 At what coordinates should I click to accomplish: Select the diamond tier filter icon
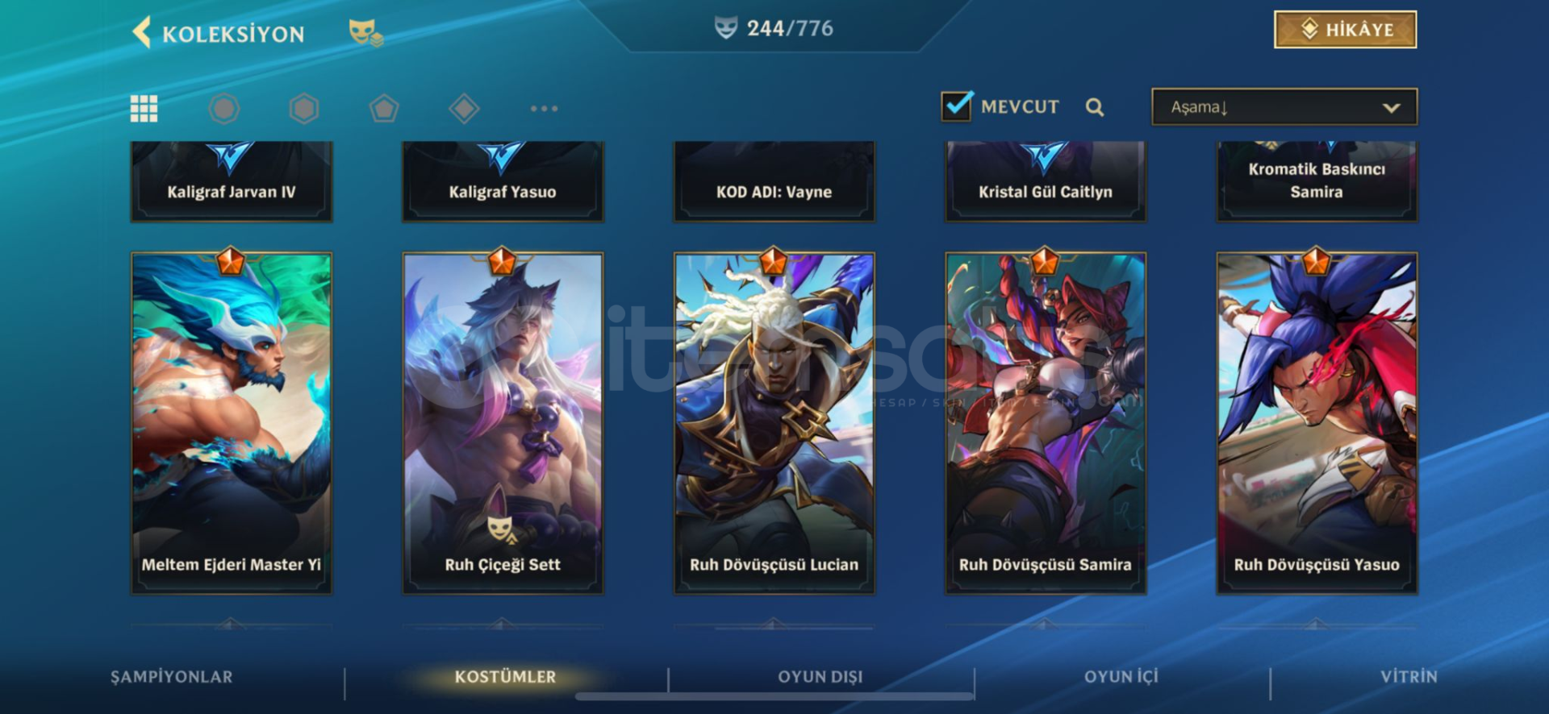coord(464,108)
